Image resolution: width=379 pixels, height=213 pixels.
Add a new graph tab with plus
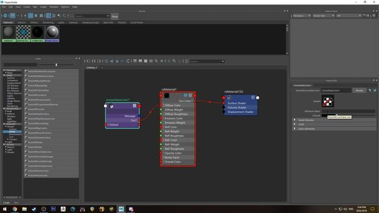(x=102, y=67)
